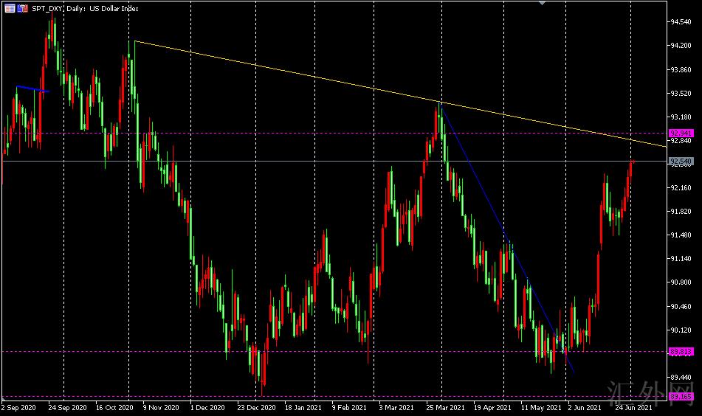
Task: Click the 2 Jun 2021 date label
Action: pyautogui.click(x=585, y=407)
